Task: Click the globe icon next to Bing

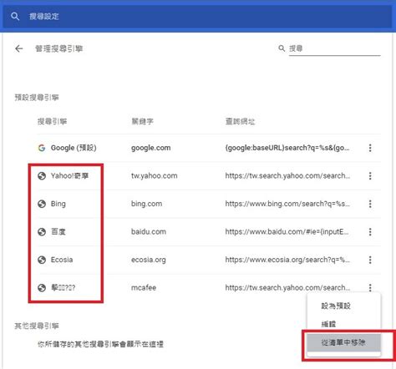Action: pyautogui.click(x=42, y=204)
